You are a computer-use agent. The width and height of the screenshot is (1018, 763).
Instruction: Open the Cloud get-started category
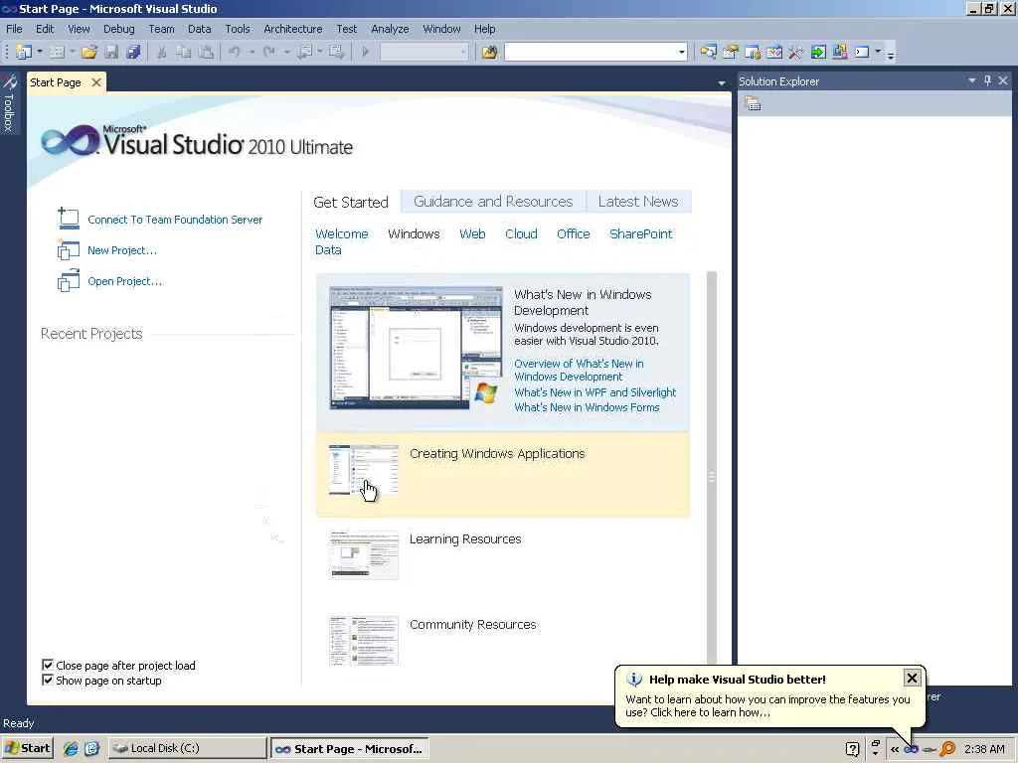(521, 234)
